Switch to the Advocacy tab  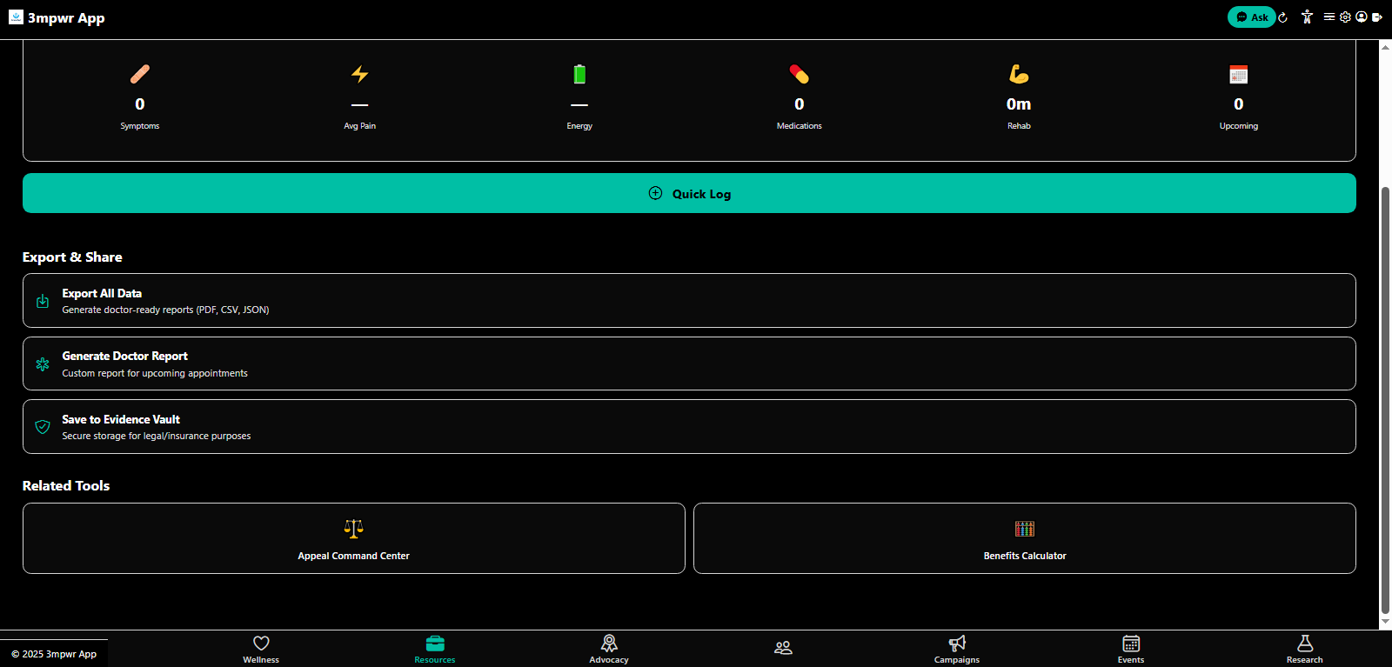[609, 649]
